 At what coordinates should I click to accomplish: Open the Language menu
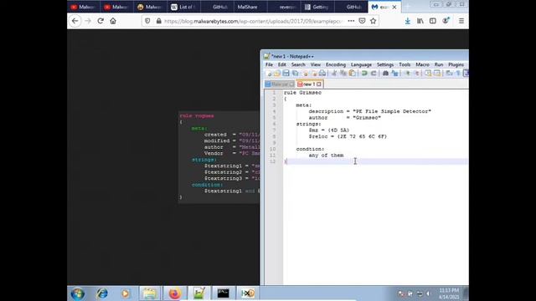coord(361,64)
